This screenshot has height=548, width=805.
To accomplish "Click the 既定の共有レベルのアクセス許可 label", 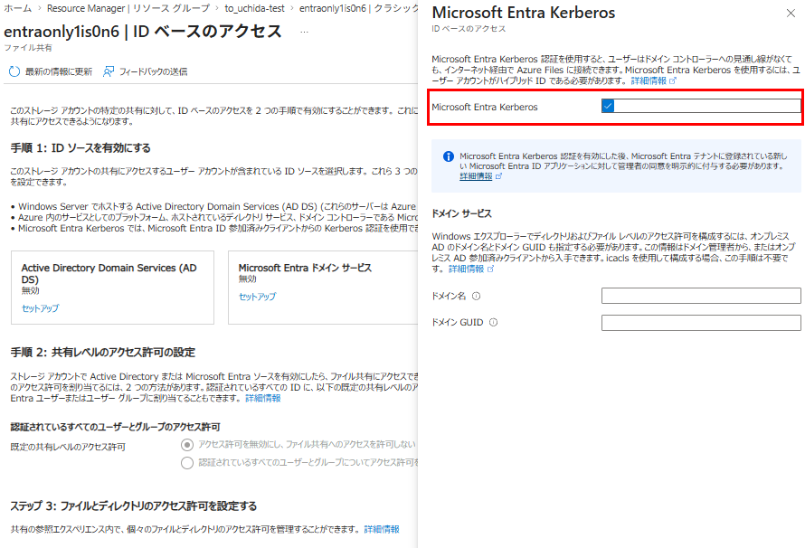I will [68, 447].
